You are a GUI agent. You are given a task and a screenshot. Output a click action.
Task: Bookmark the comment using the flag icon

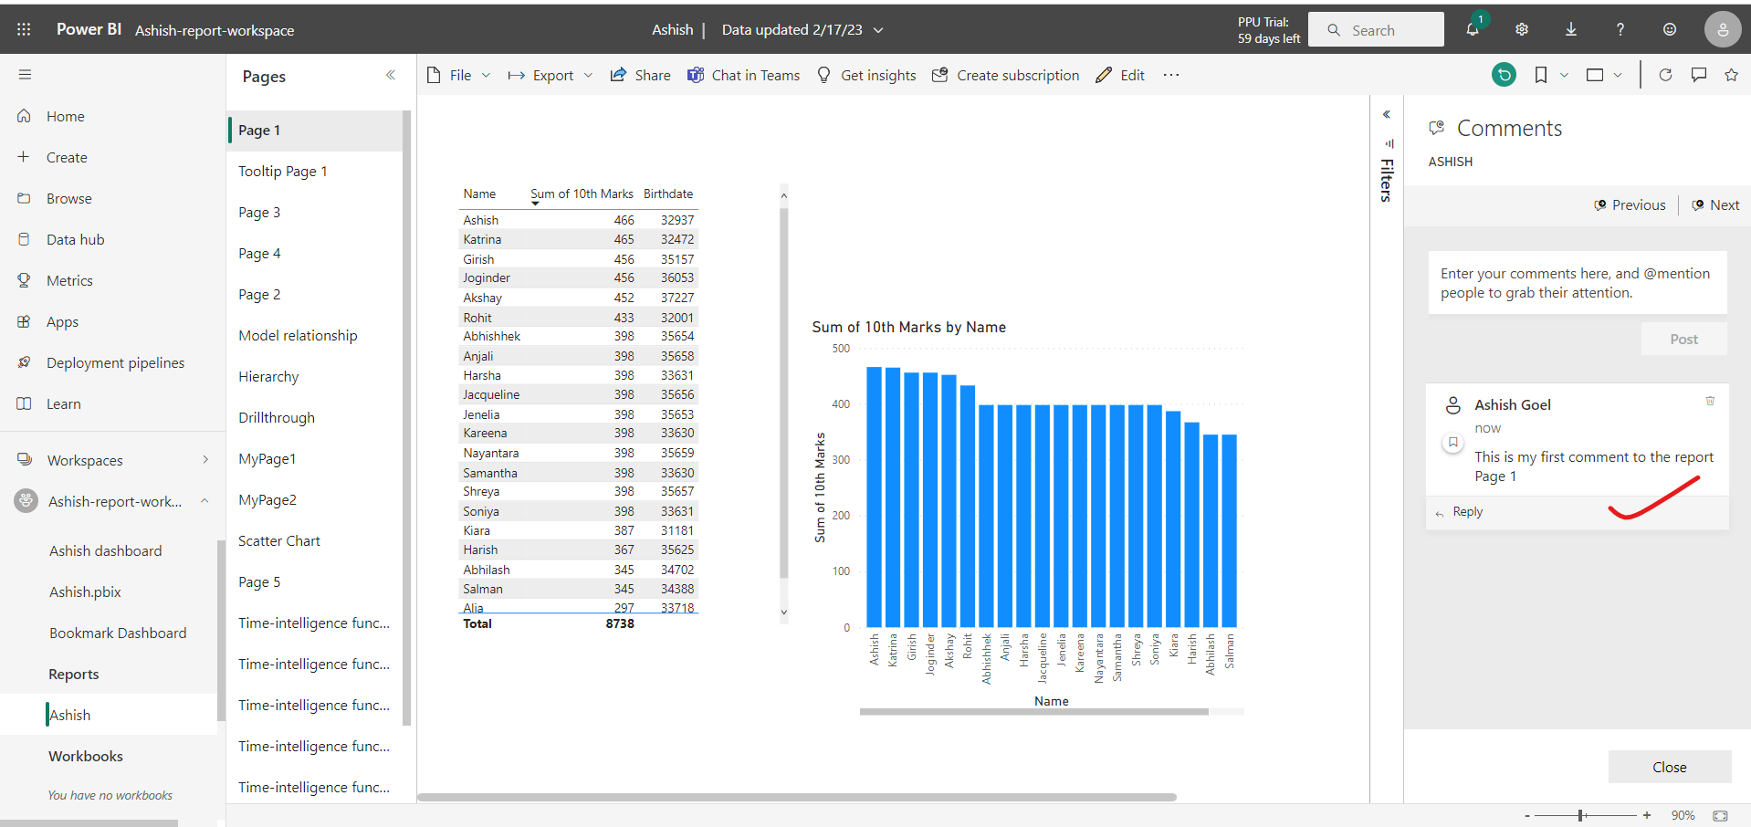(1452, 442)
